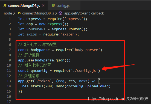Screen dimensions: 151x104
Task: Click highlighted opening brace on line 13
Action: coord(99,81)
